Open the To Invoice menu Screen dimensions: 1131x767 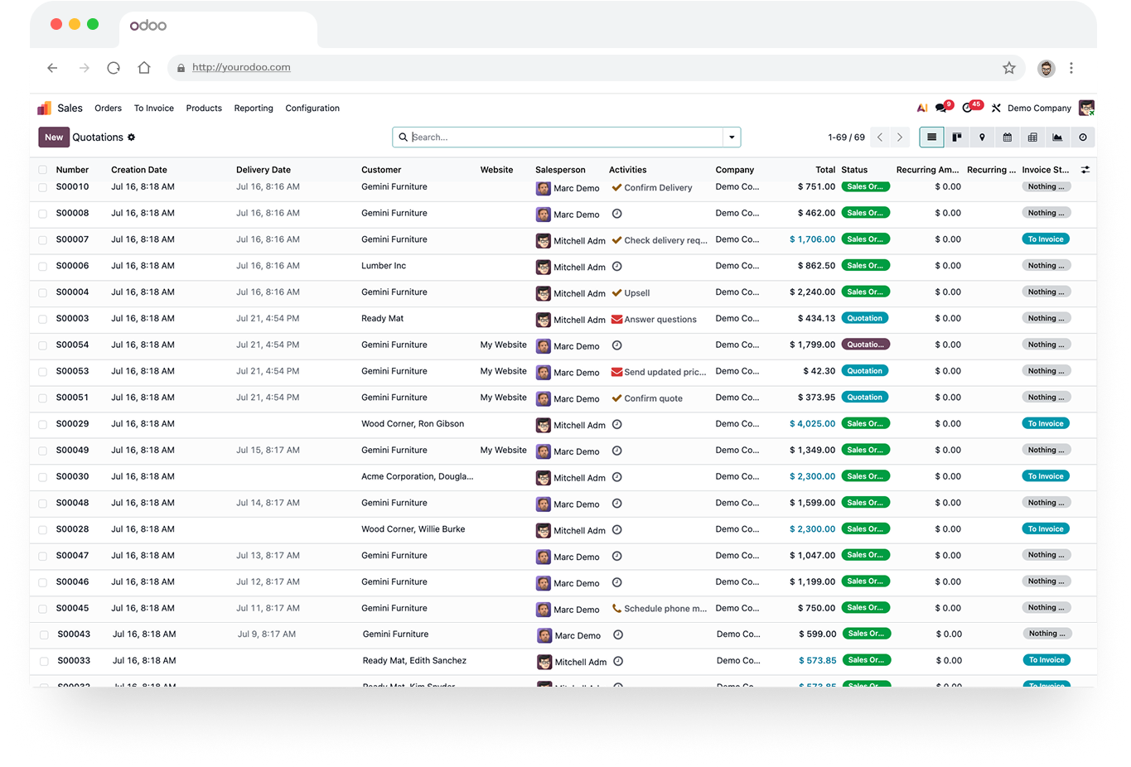pos(154,109)
